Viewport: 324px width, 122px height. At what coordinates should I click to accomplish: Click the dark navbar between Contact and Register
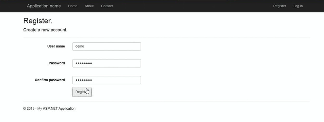click(x=193, y=6)
